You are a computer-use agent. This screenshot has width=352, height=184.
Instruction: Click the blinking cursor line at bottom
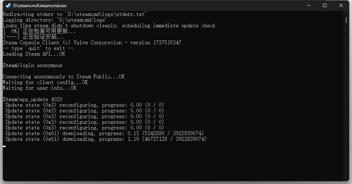pyautogui.click(x=4, y=146)
